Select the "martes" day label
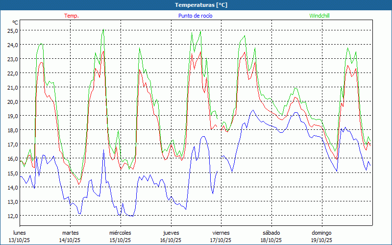The image size is (392, 245). (x=71, y=233)
